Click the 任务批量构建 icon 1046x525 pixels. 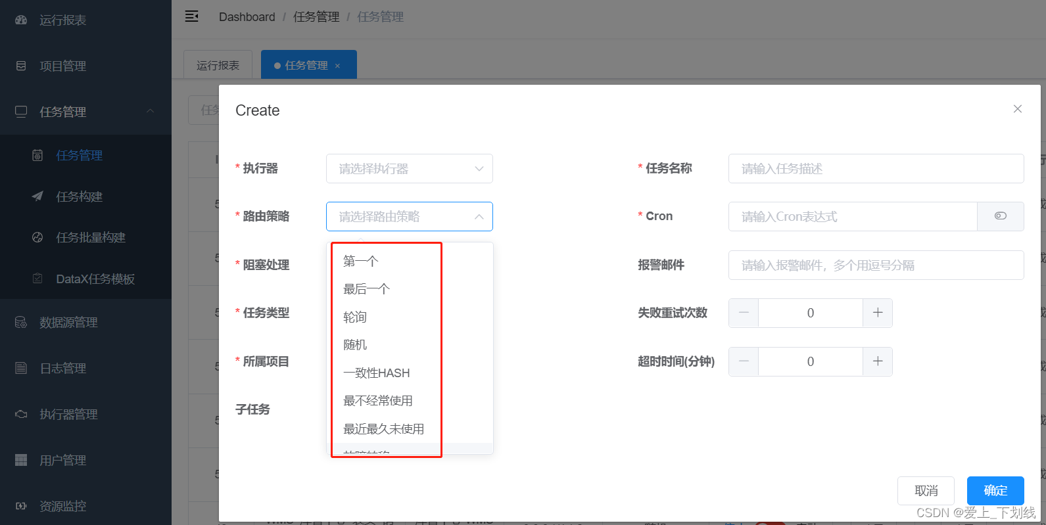click(37, 237)
